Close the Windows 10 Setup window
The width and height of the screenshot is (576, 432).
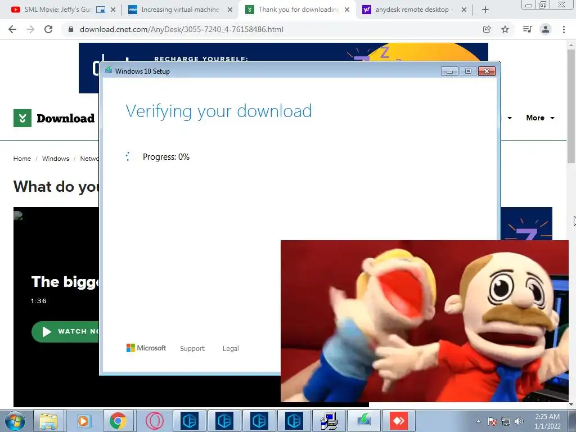[487, 71]
